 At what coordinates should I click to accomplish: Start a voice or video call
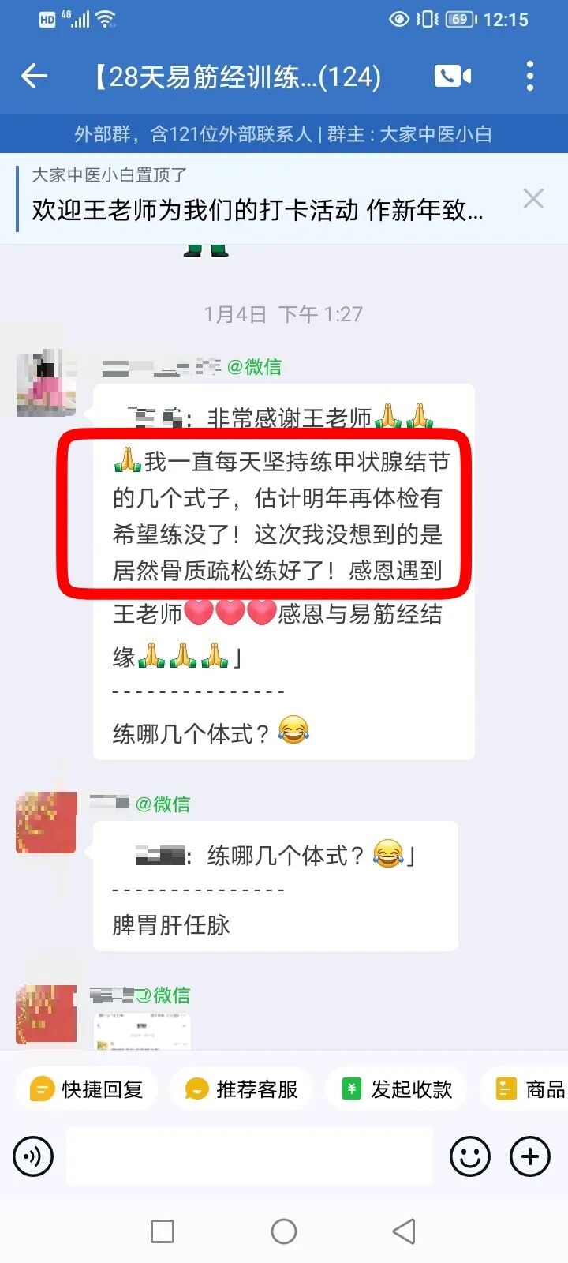453,76
